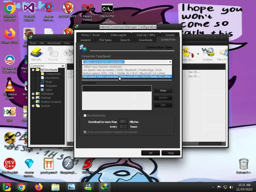This screenshot has width=256, height=192.
Task: Expand Queues category node
Action: [33, 106]
